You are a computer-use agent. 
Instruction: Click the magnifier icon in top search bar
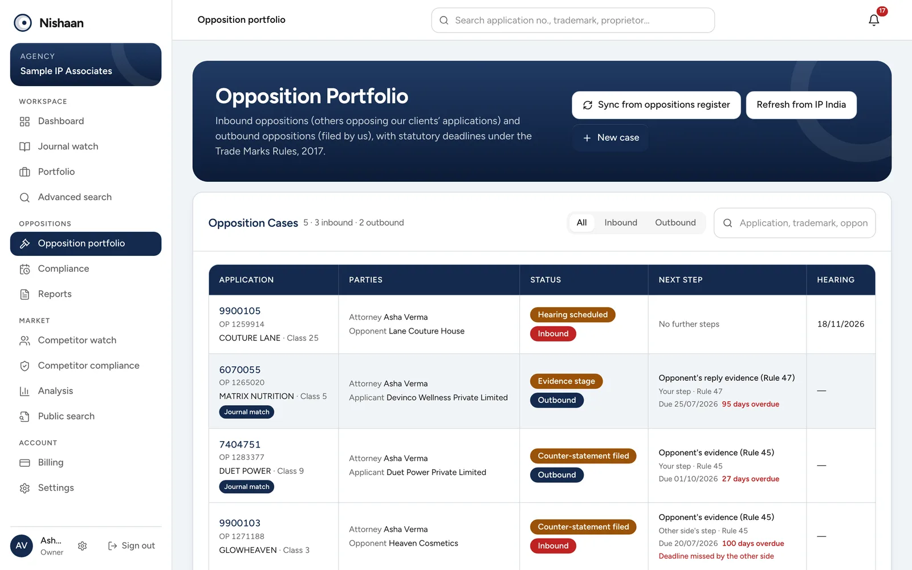[444, 21]
